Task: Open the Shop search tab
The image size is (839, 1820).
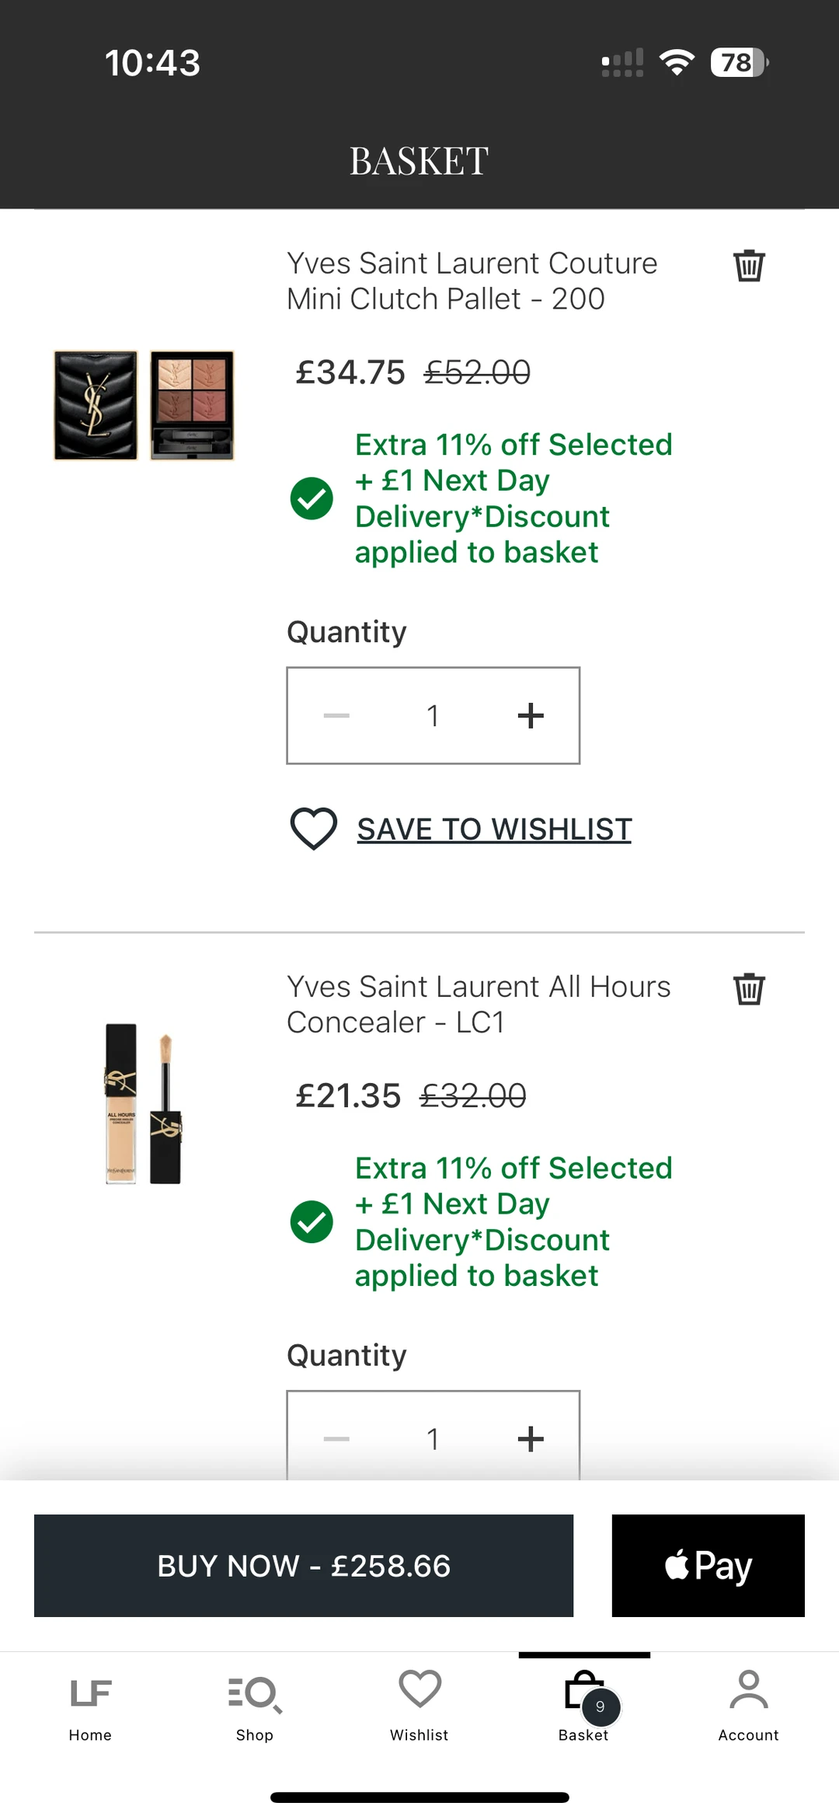Action: coord(255,1706)
